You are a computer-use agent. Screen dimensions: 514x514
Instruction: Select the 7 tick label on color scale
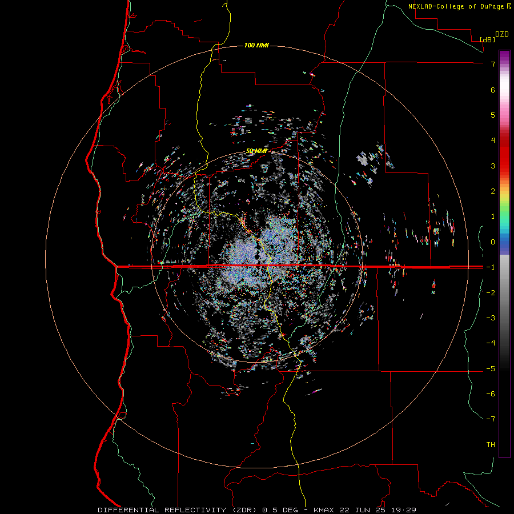493,64
